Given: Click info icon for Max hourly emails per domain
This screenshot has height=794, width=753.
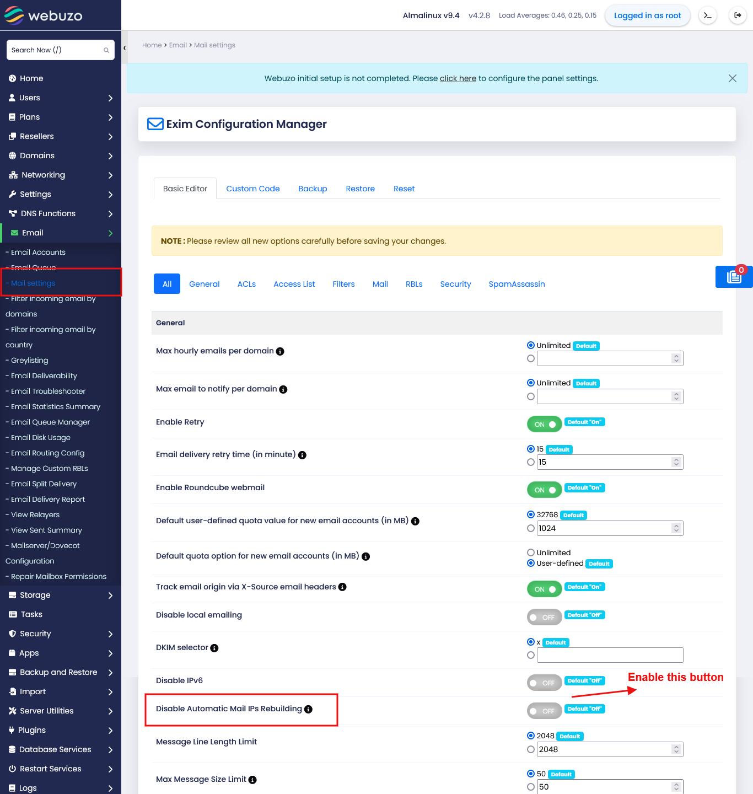Looking at the screenshot, I should (x=280, y=351).
